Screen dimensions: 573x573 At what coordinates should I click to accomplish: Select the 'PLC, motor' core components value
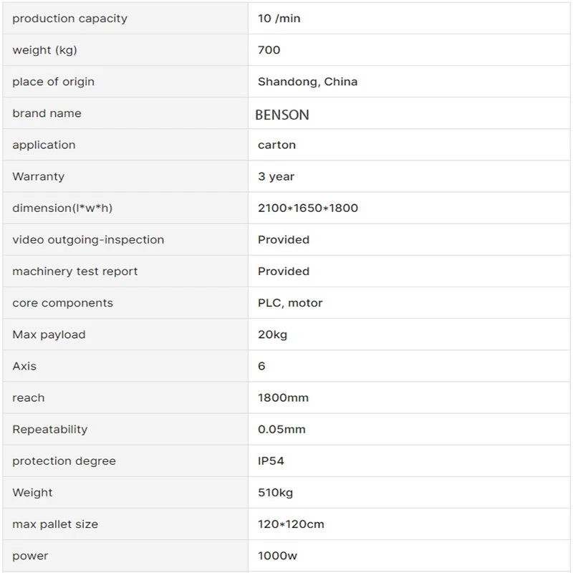[290, 303]
